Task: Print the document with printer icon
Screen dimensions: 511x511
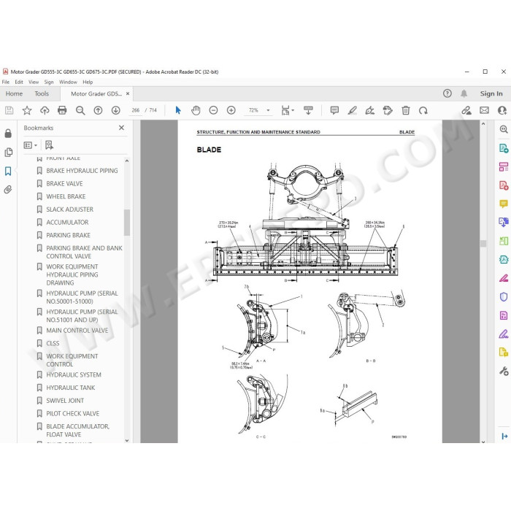Action: click(x=62, y=110)
